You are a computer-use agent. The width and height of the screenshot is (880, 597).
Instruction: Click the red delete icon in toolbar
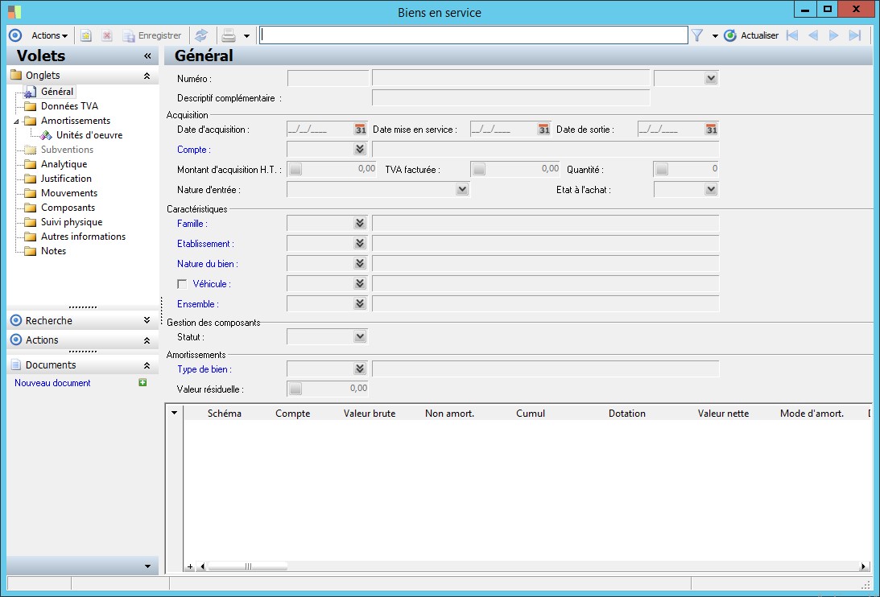106,35
